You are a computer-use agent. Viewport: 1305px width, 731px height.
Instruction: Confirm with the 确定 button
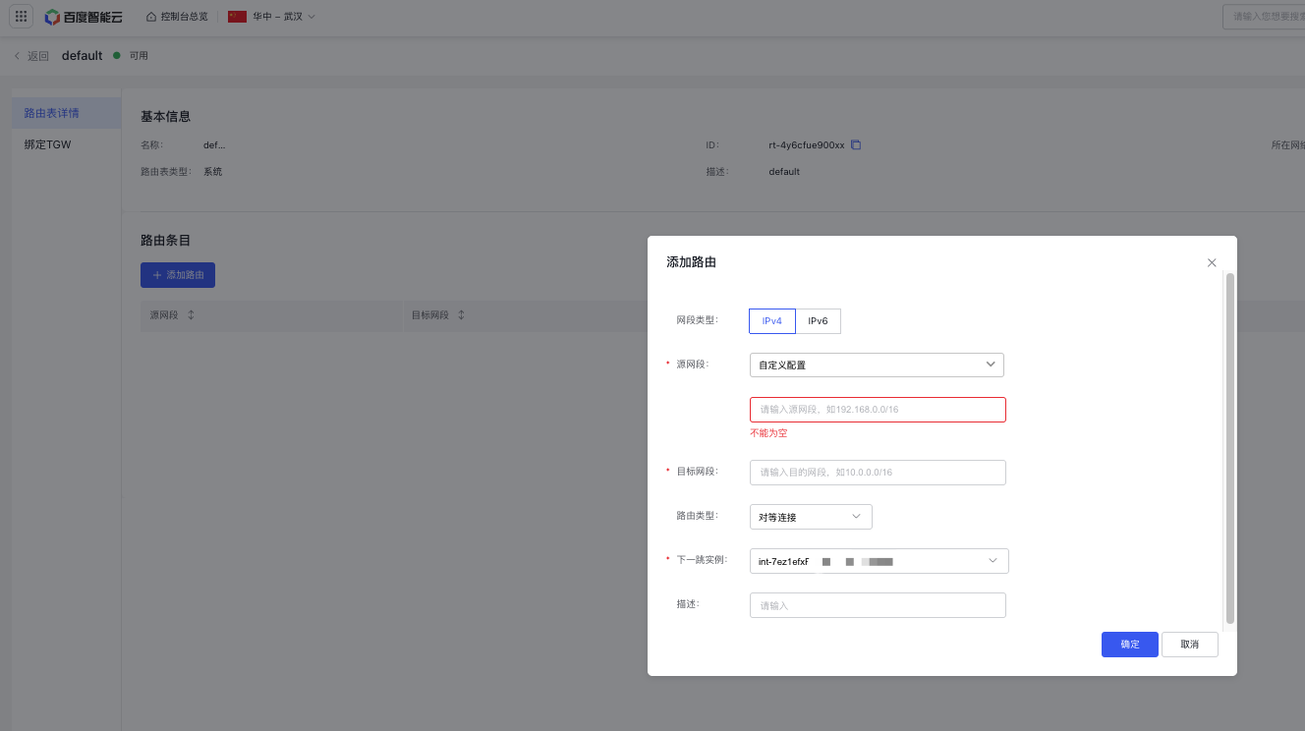[1130, 645]
